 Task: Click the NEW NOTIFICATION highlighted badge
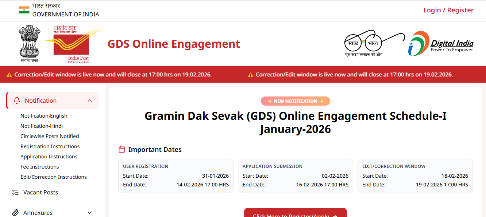coord(296,101)
